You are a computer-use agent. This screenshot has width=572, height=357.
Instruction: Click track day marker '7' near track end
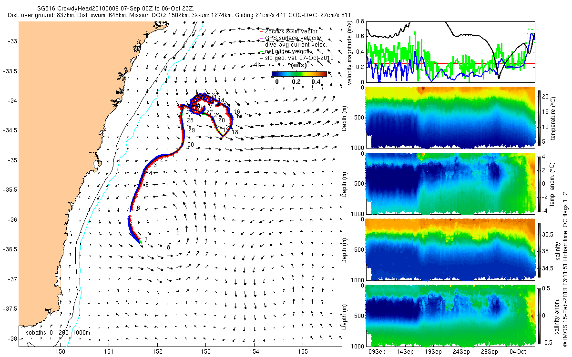(146, 240)
